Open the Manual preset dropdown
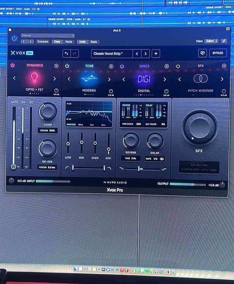The image size is (234, 284). coord(48,35)
